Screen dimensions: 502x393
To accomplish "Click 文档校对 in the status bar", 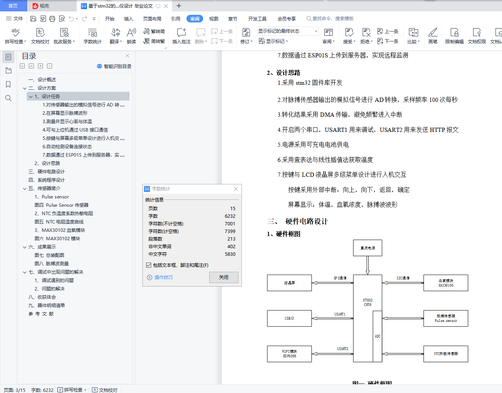I will 105,390.
